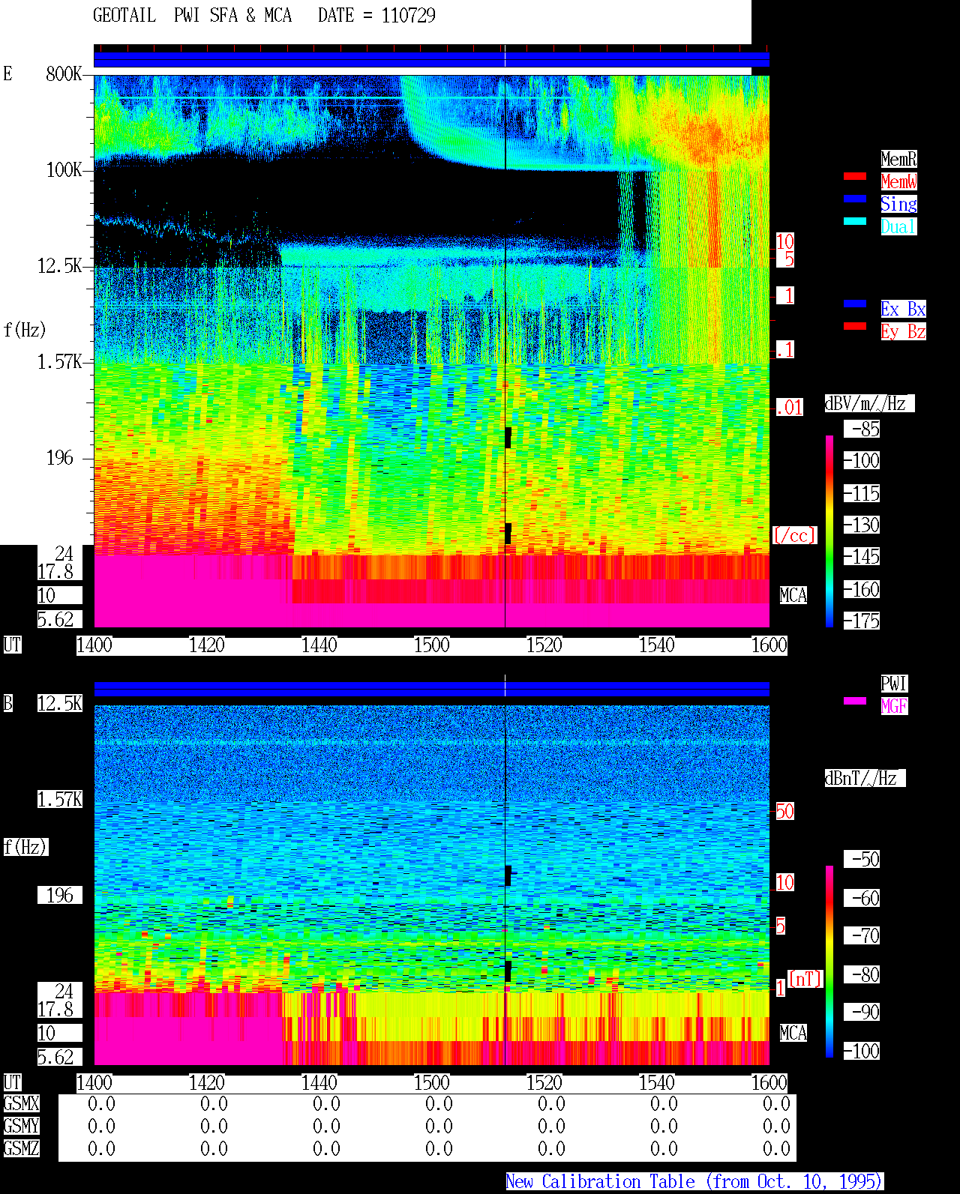960x1194 pixels.
Task: Click the E panel 1.57K frequency label
Action: [60, 361]
